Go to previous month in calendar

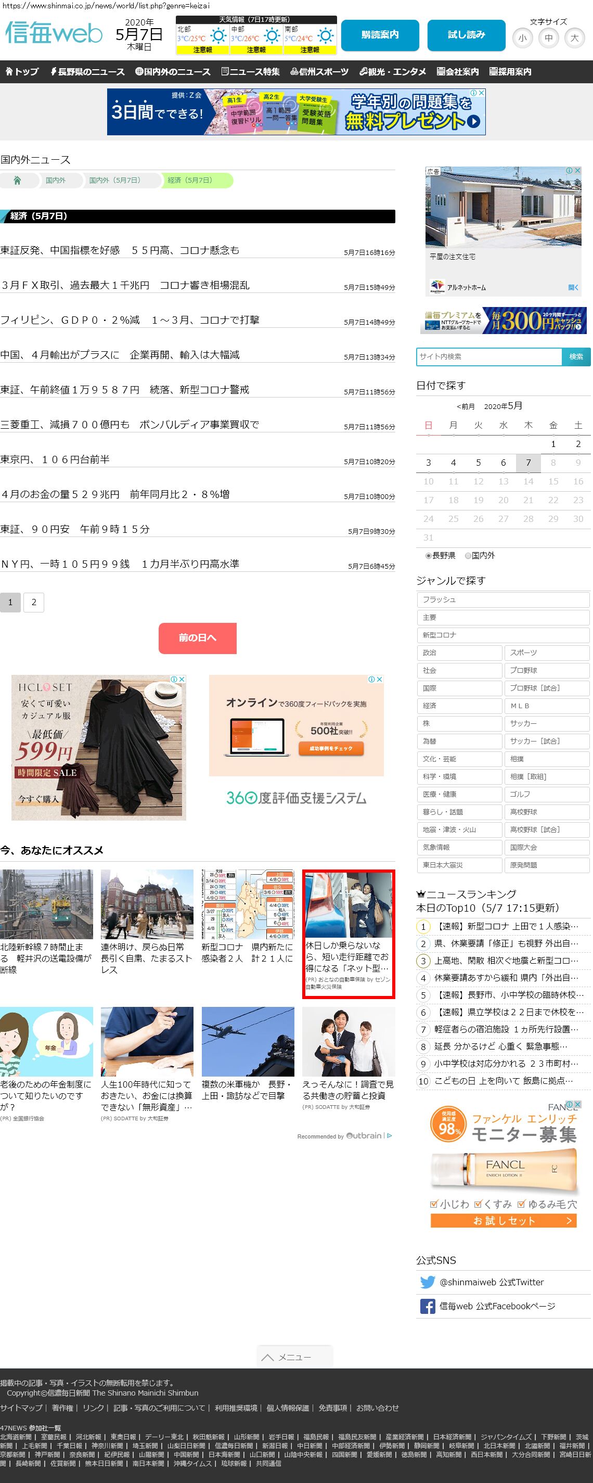[x=466, y=406]
